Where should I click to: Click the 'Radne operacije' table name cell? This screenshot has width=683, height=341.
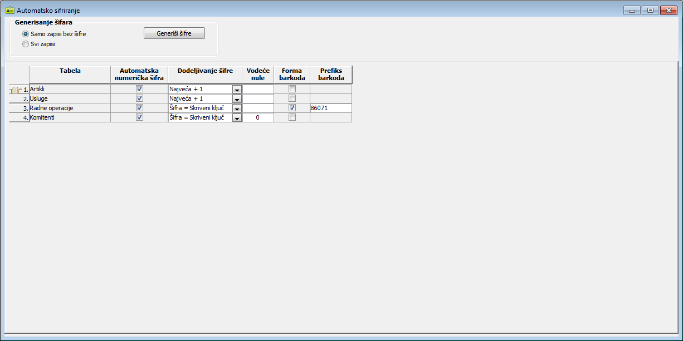(70, 108)
